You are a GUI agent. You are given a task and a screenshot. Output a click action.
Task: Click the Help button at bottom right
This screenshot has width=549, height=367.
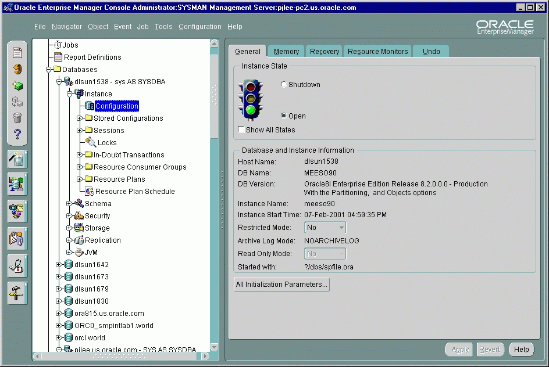point(521,350)
